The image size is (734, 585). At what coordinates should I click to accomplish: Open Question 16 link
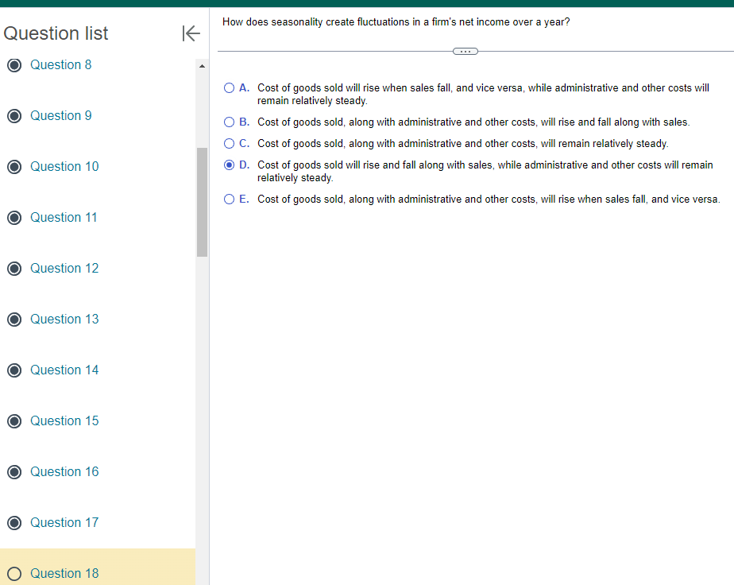tap(64, 471)
